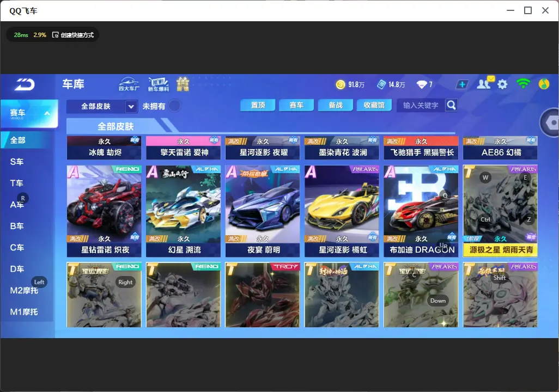Select the 星河逐影 橘虹 yellow car
This screenshot has height=392, width=559.
pos(342,211)
